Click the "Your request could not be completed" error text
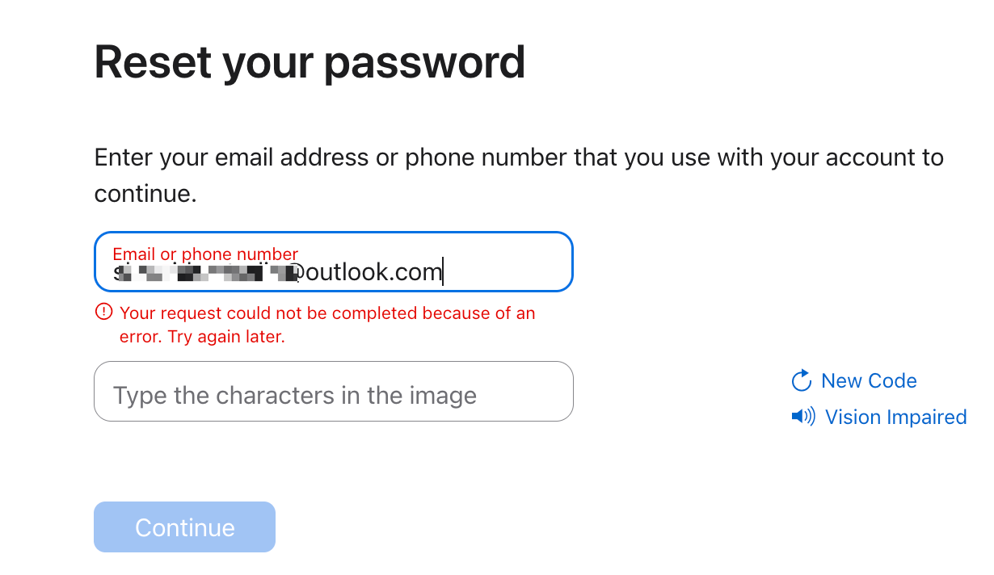This screenshot has width=994, height=575. pos(326,313)
